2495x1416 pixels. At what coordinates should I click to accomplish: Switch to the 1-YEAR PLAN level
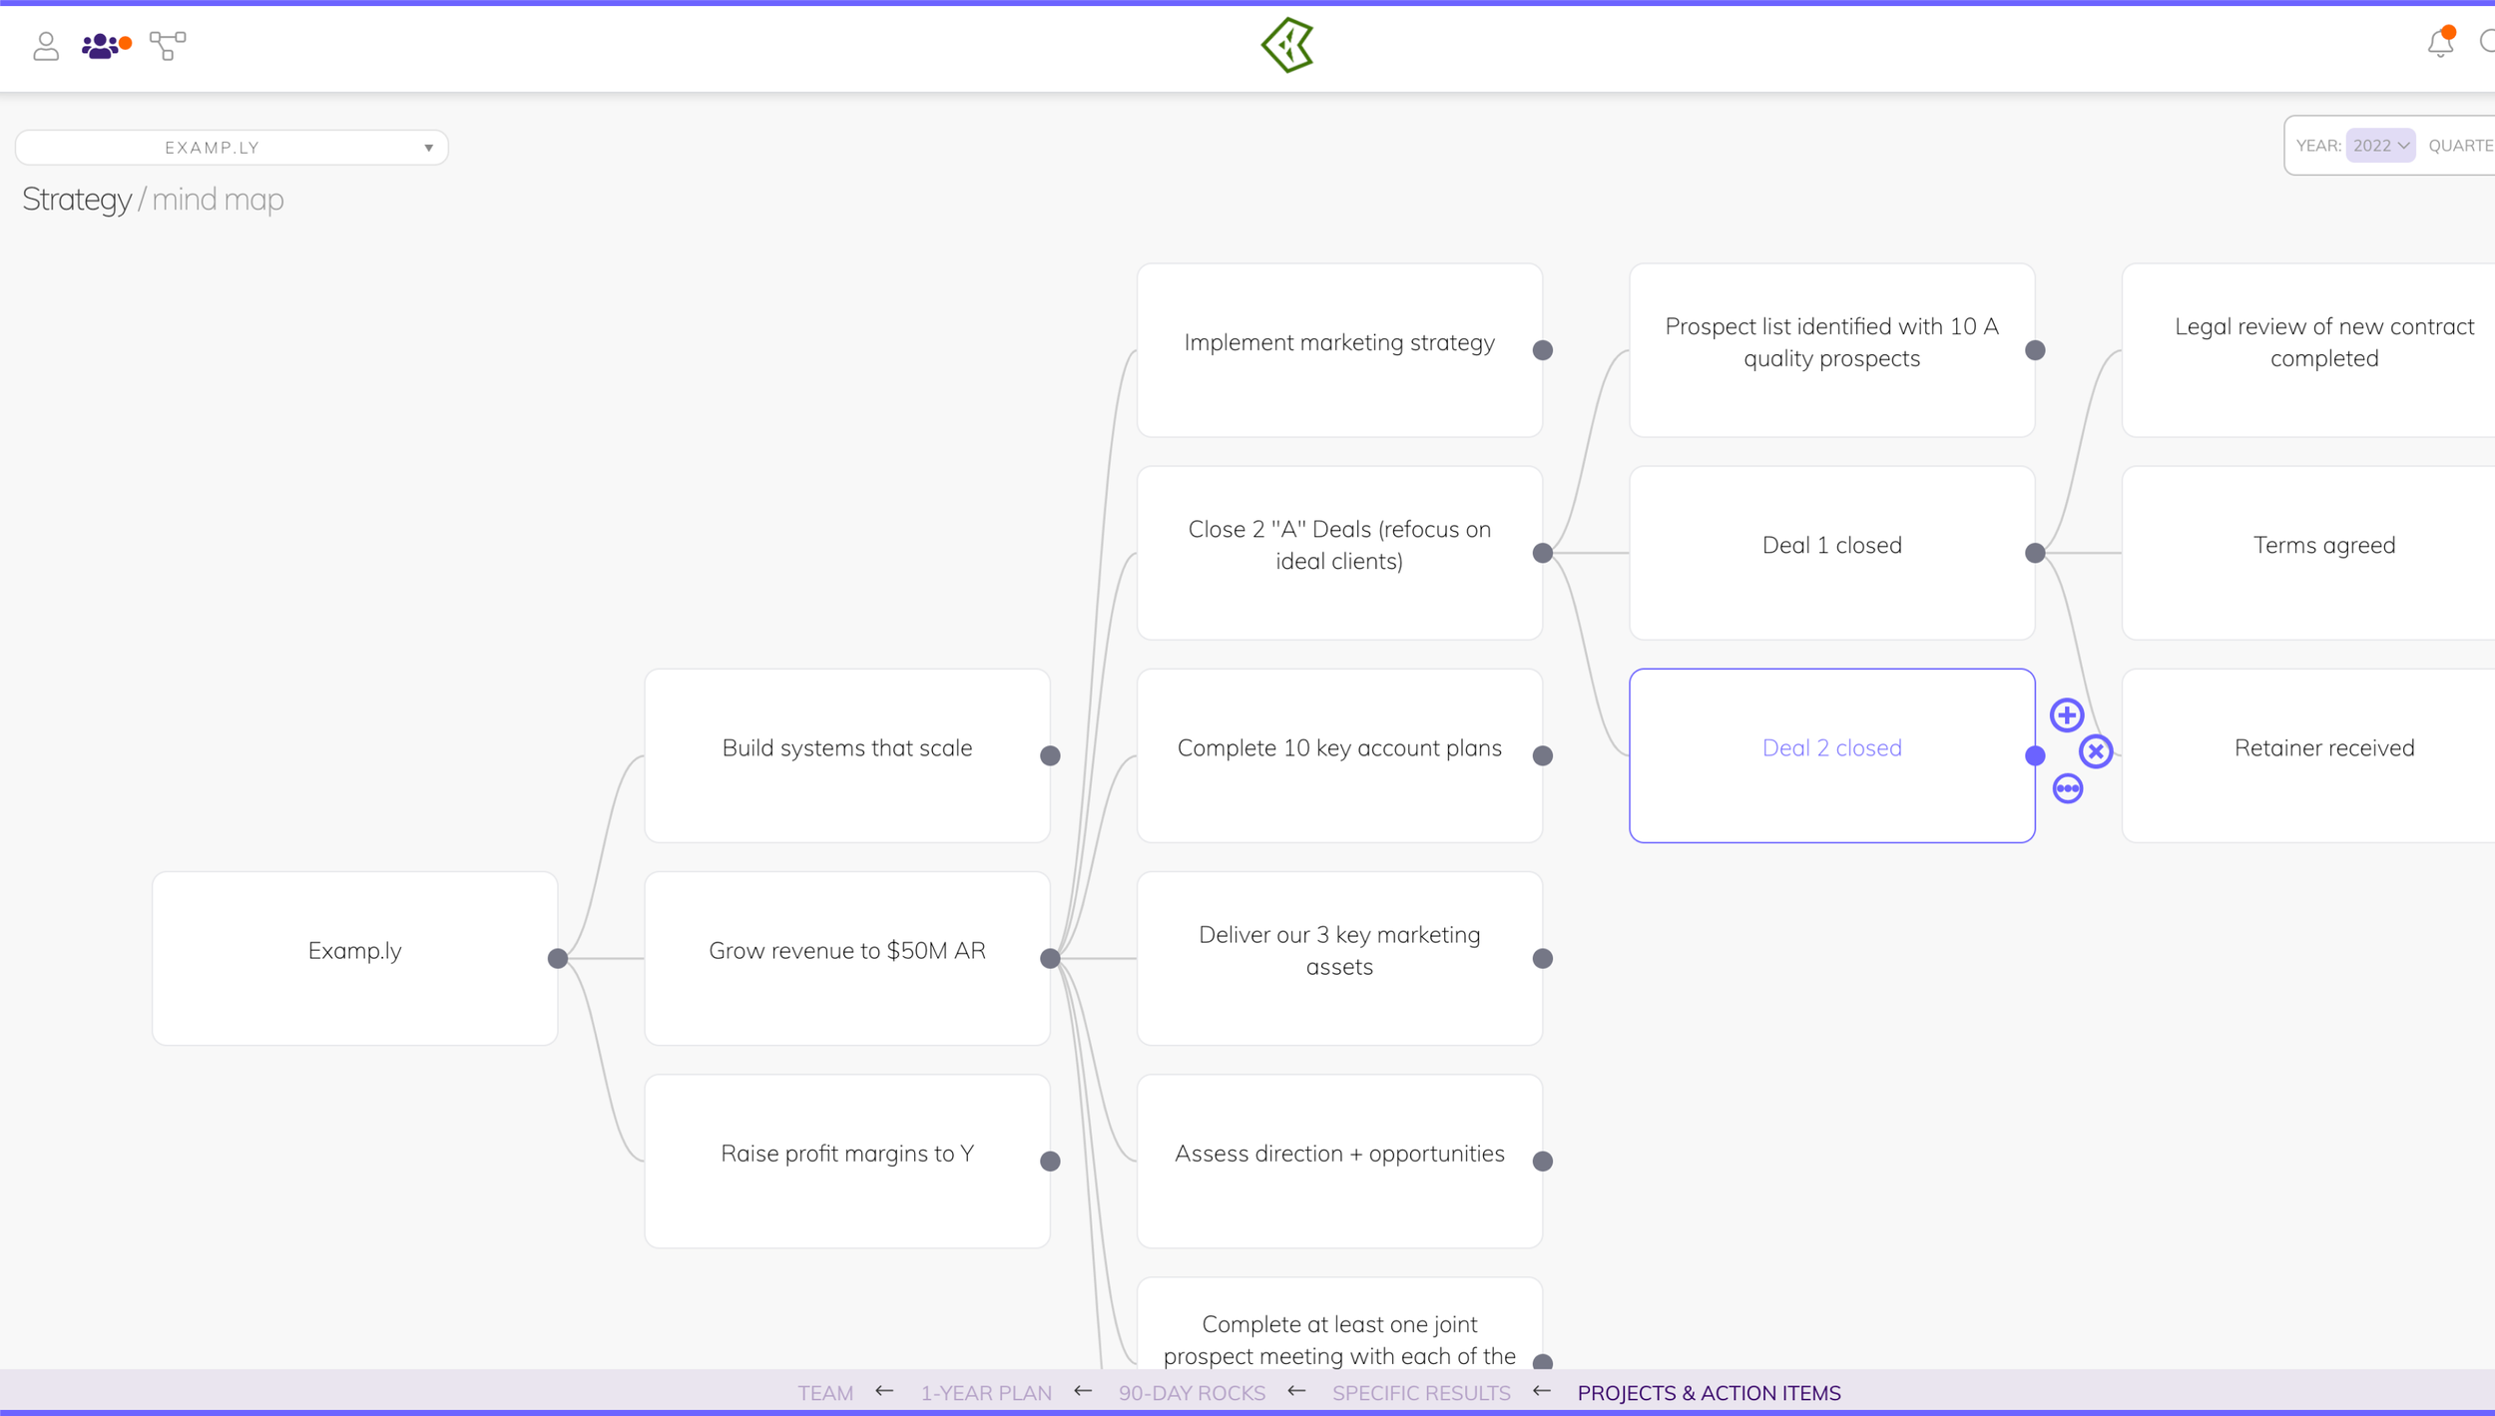985,1393
